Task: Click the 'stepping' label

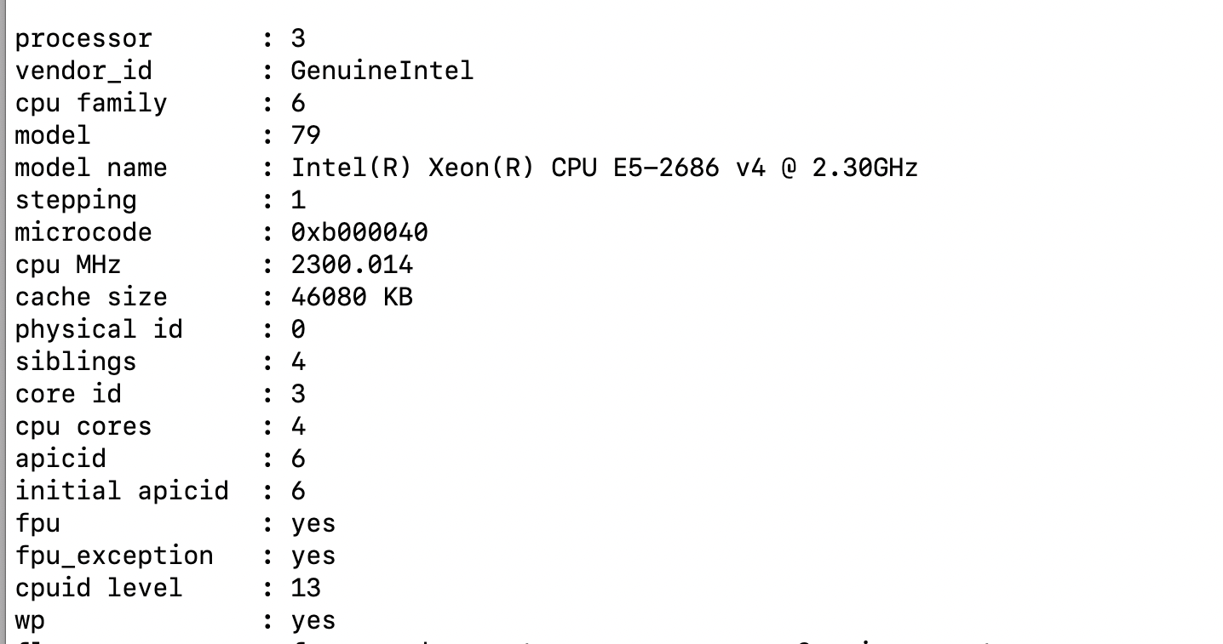Action: click(x=76, y=200)
